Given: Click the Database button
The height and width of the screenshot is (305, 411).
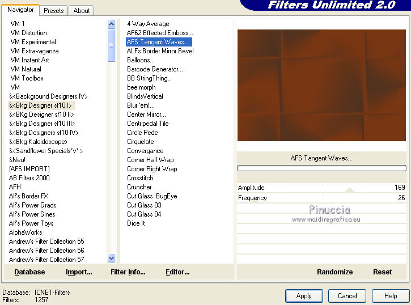Looking at the screenshot, I should (x=29, y=272).
